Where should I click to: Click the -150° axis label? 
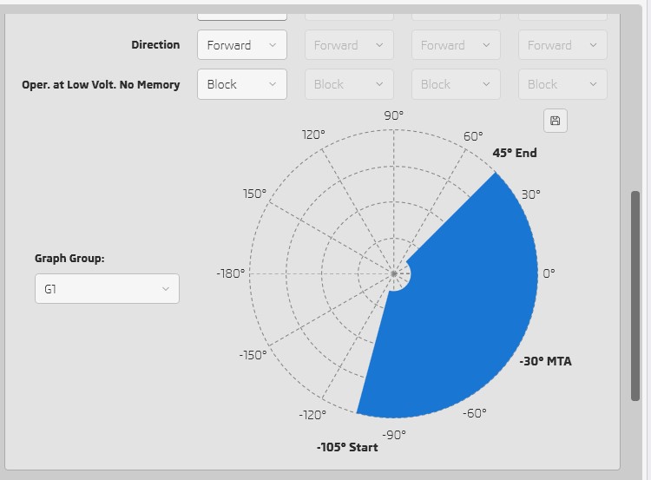click(253, 355)
